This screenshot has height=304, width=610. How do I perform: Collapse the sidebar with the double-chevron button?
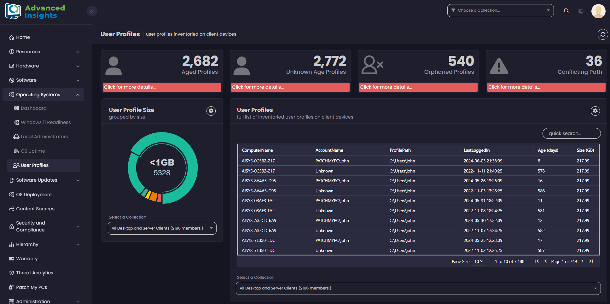[x=92, y=11]
